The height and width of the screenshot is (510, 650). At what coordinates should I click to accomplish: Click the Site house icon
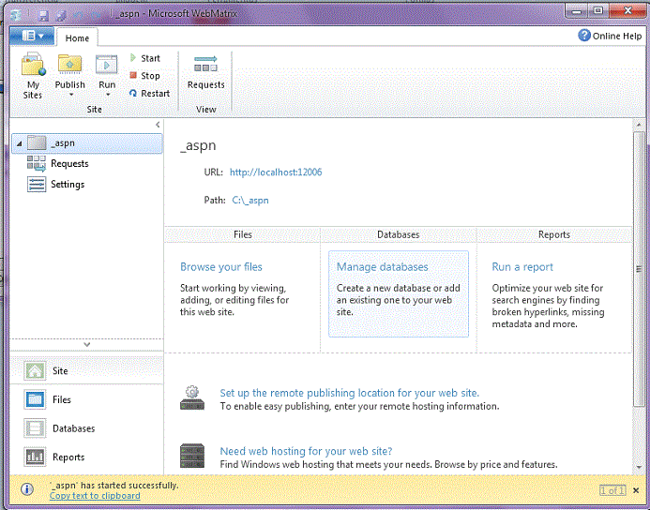point(35,371)
